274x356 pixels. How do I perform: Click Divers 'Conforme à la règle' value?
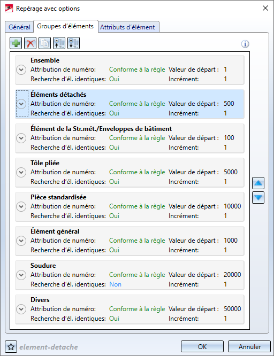click(137, 309)
